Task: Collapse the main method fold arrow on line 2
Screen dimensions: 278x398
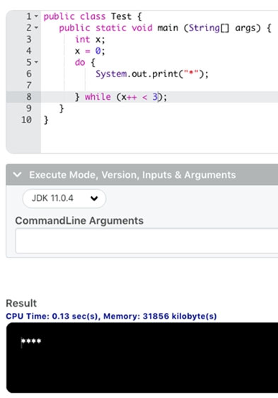Action: pos(36,28)
